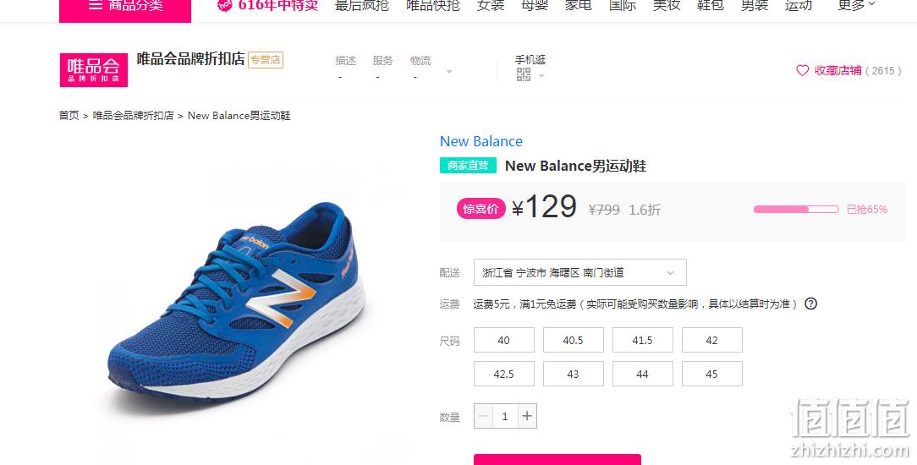The width and height of the screenshot is (917, 465).
Task: Click the 唯品会 store logo
Action: tap(94, 70)
